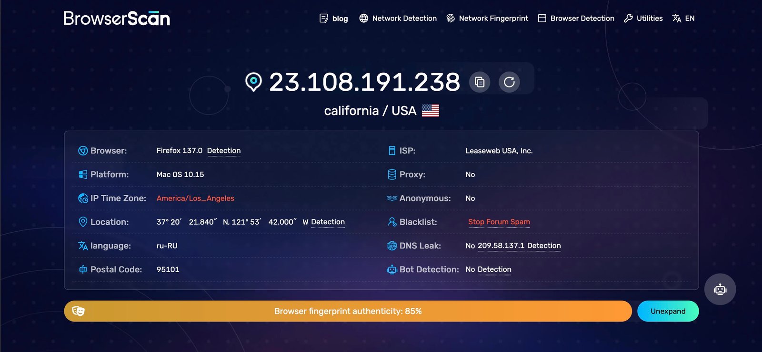Click the Anonymous row No value
The width and height of the screenshot is (762, 352).
470,198
